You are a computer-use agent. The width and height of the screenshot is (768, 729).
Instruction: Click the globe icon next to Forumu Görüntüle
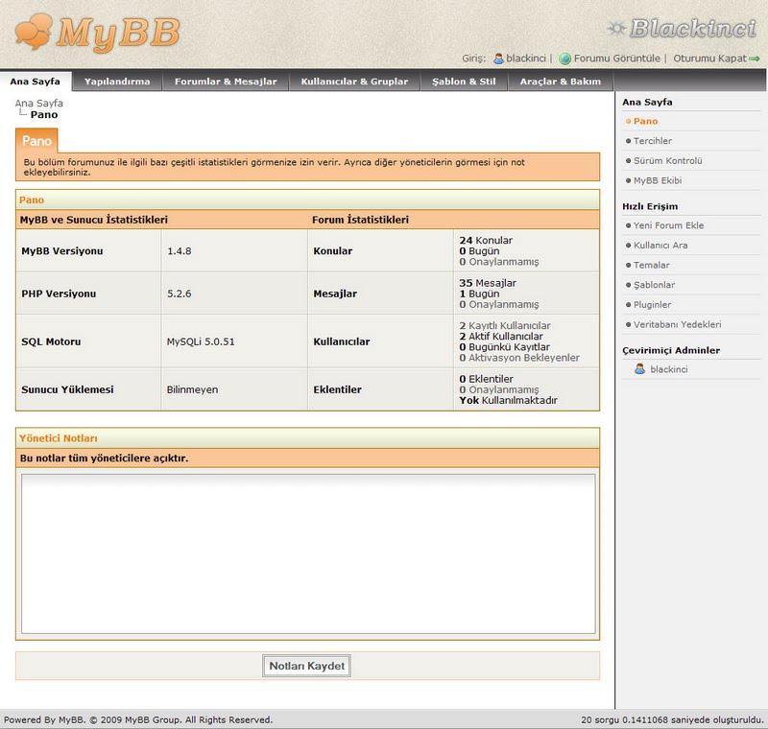pyautogui.click(x=565, y=59)
